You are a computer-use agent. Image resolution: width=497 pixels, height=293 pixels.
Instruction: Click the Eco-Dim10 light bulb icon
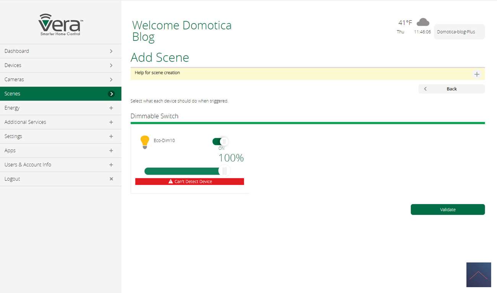[x=145, y=142]
